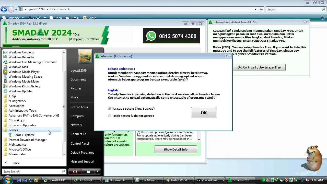Open Pictures from Start menu
This screenshot has width=327, height=184.
pos(76,88)
